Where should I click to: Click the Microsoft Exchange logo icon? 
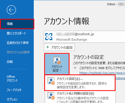pos(49,37)
